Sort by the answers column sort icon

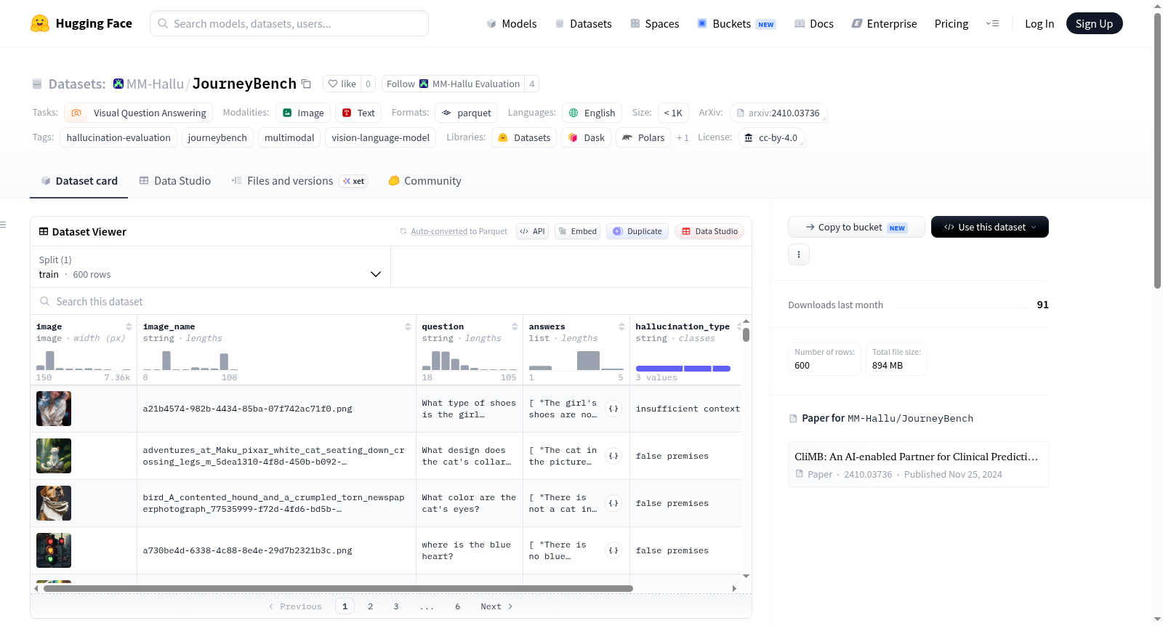(621, 326)
